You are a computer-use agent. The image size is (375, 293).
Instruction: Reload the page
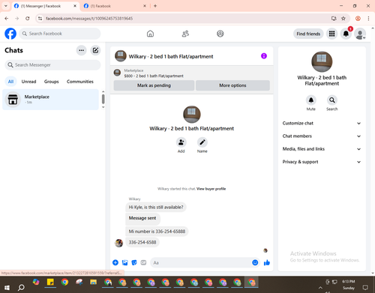[x=28, y=19]
